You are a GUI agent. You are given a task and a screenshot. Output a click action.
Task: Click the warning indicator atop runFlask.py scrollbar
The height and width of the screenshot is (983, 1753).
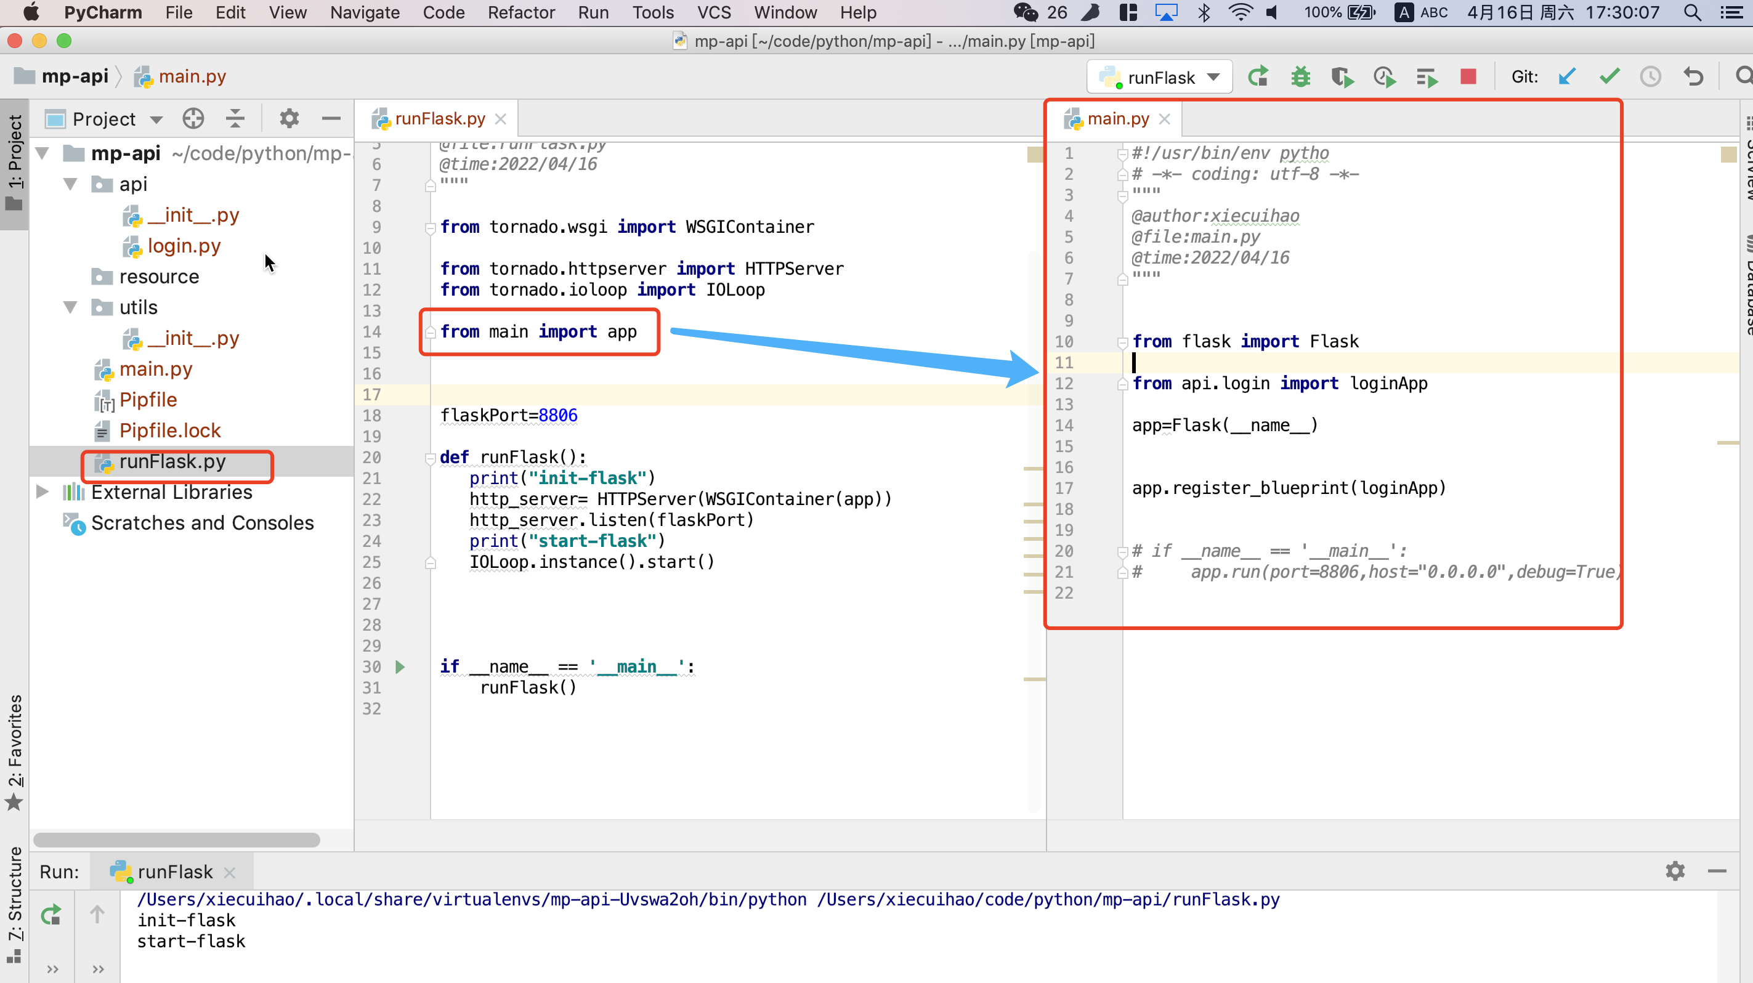(1035, 155)
